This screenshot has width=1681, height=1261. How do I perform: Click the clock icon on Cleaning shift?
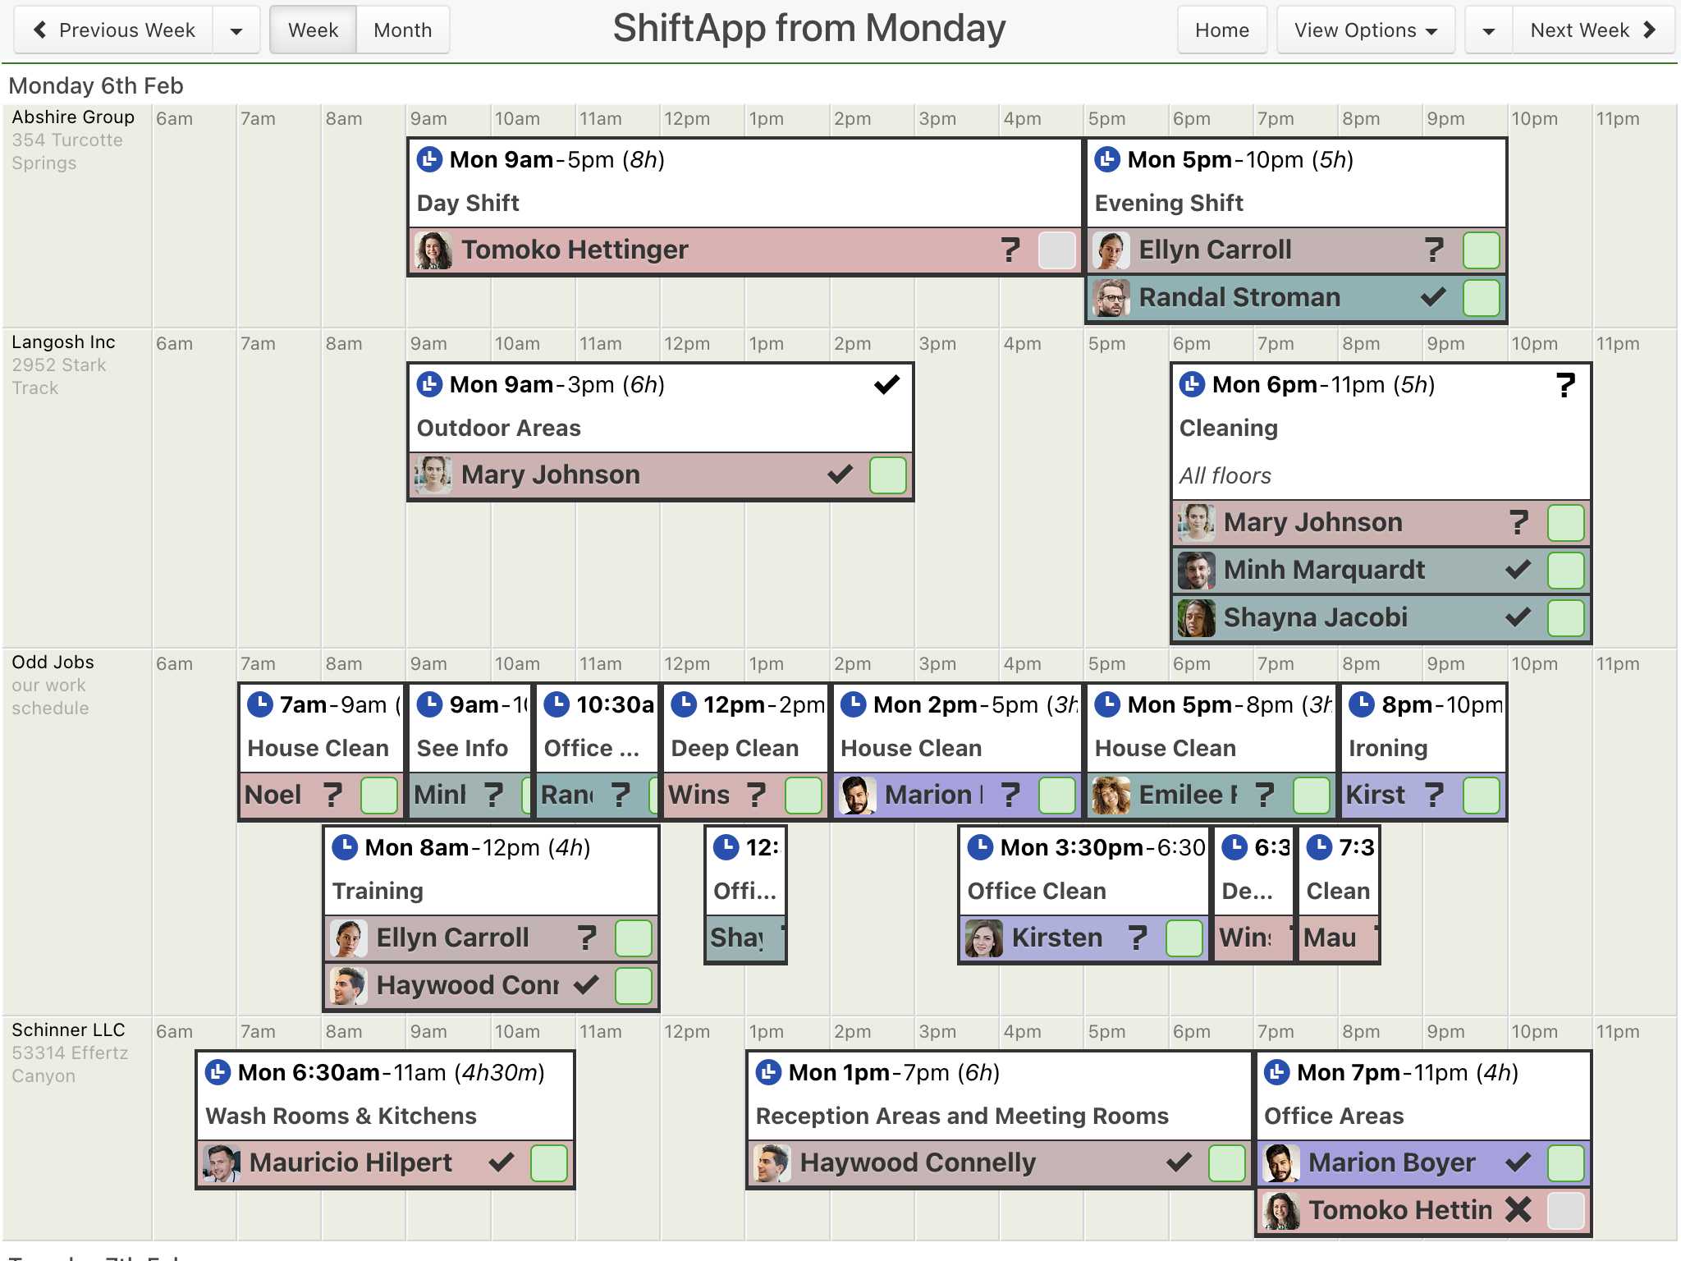point(1192,384)
